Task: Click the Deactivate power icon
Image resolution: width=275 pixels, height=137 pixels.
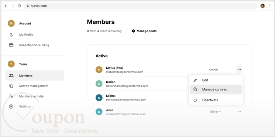Action: click(195, 100)
